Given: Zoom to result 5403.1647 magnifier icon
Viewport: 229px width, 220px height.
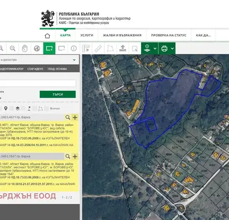Looking at the screenshot, I should 68,156.
